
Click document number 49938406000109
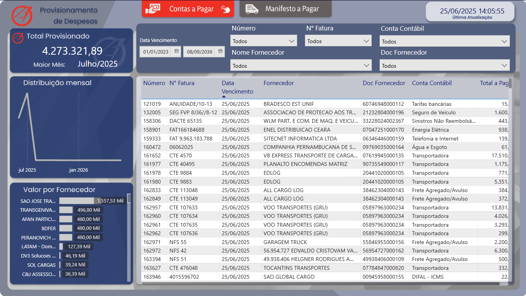(x=384, y=259)
